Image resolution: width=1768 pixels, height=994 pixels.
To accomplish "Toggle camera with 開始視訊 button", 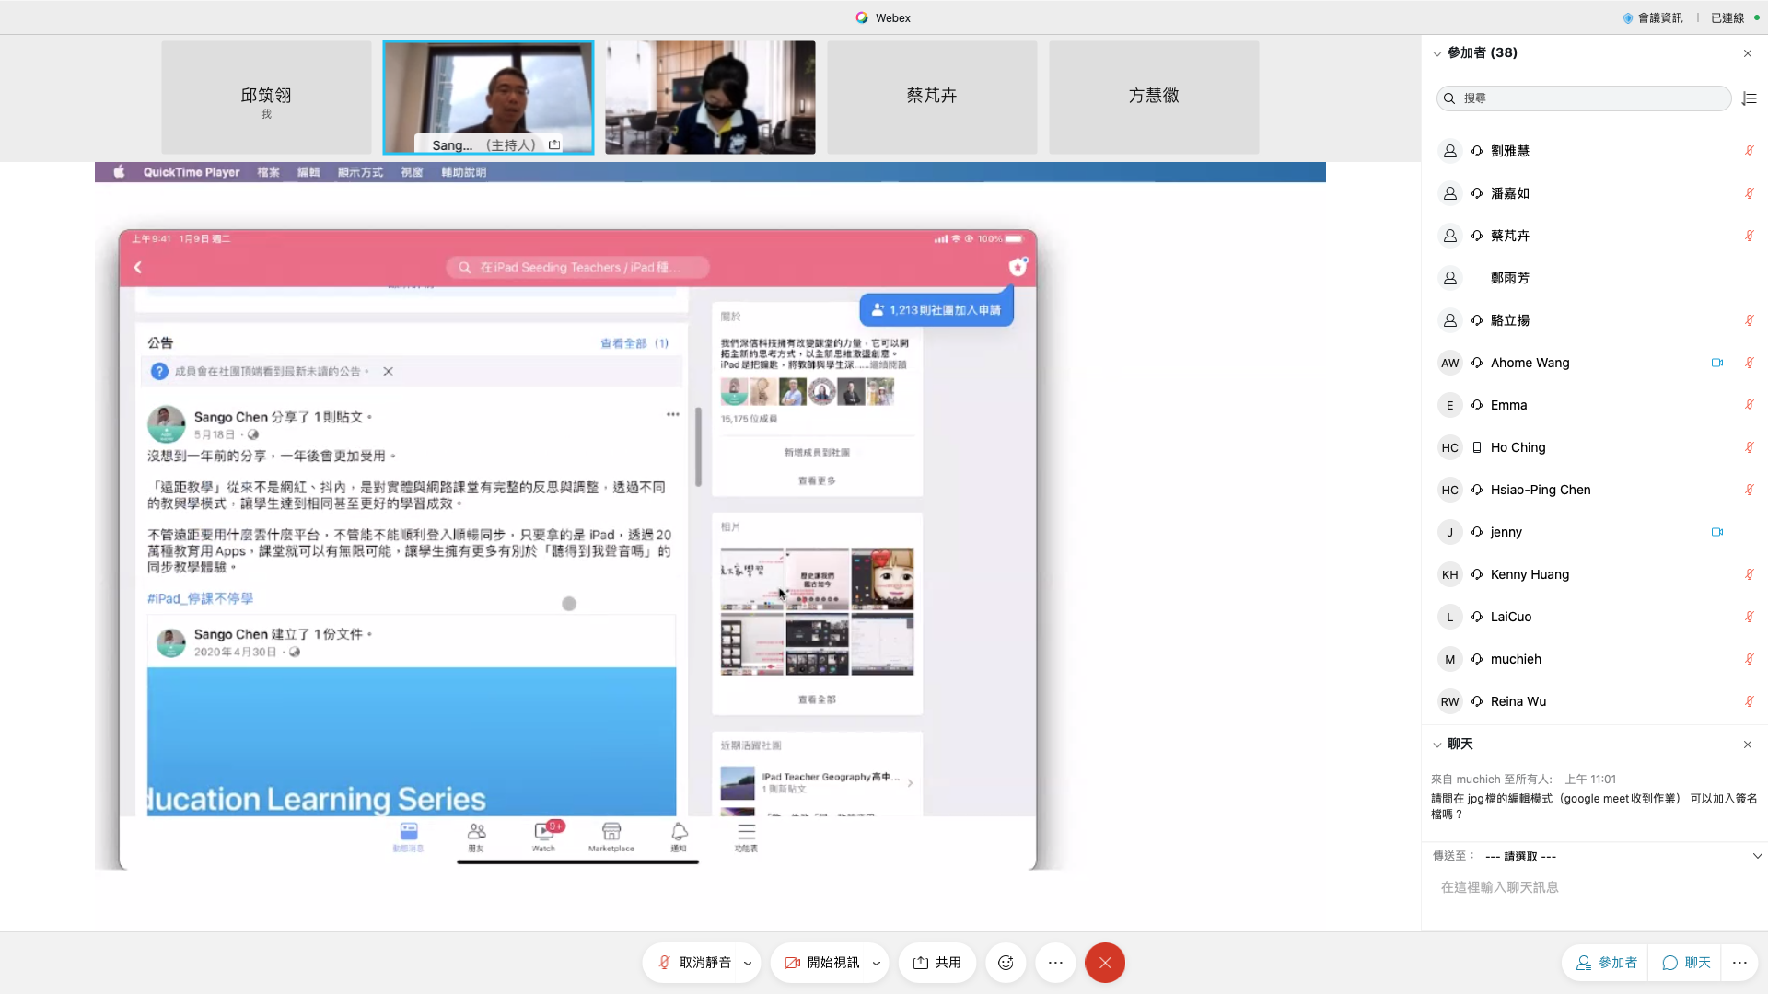I will tap(821, 963).
